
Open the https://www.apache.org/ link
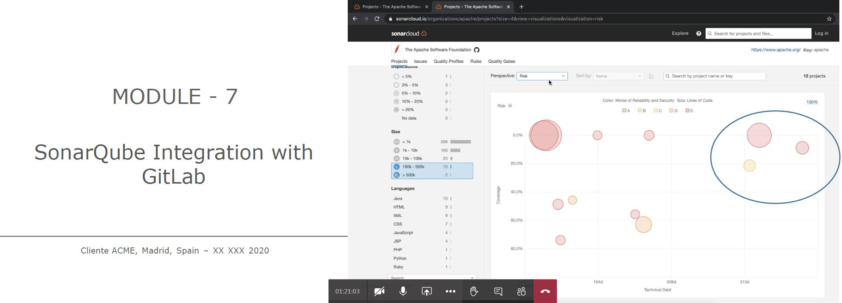776,50
